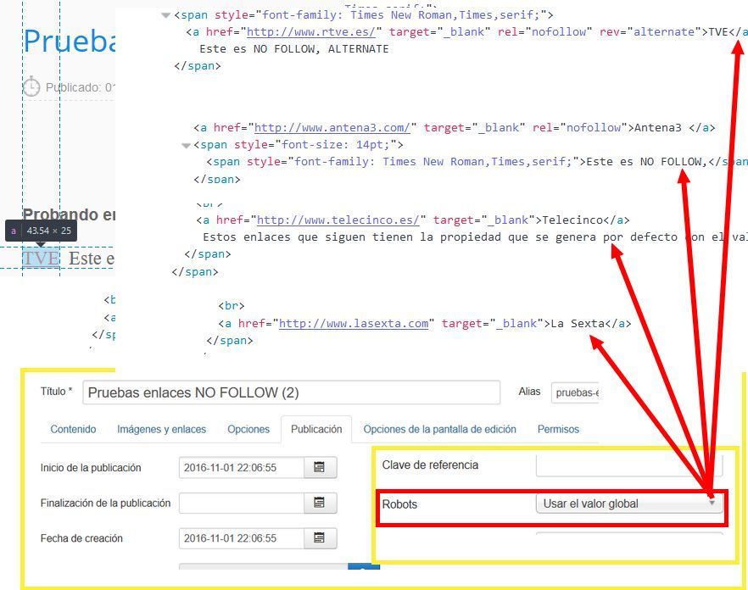The height and width of the screenshot is (590, 748).
Task: Open the http://www.lasexta.com href link
Action: (x=354, y=323)
